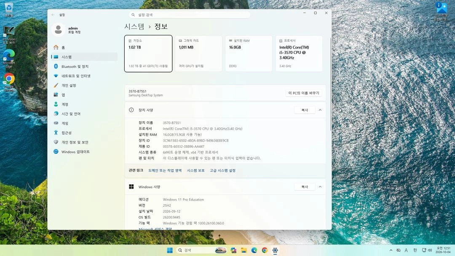This screenshot has width=455, height=256.
Task: Open the network icon in the system tray
Action: coord(424,250)
